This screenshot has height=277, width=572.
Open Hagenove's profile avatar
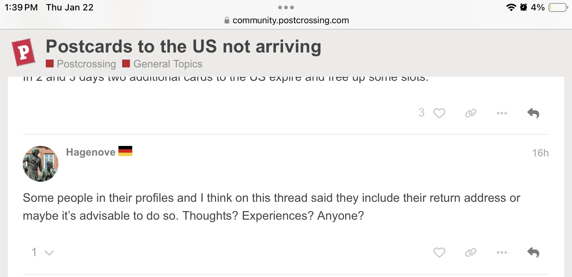[x=41, y=164]
